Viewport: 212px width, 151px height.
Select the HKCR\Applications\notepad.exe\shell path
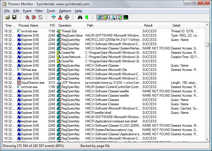(111, 121)
